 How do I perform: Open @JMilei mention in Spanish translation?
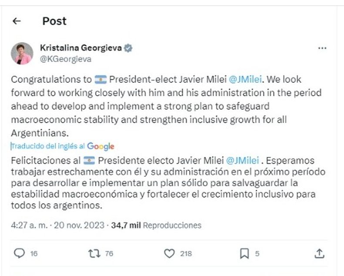tap(244, 161)
